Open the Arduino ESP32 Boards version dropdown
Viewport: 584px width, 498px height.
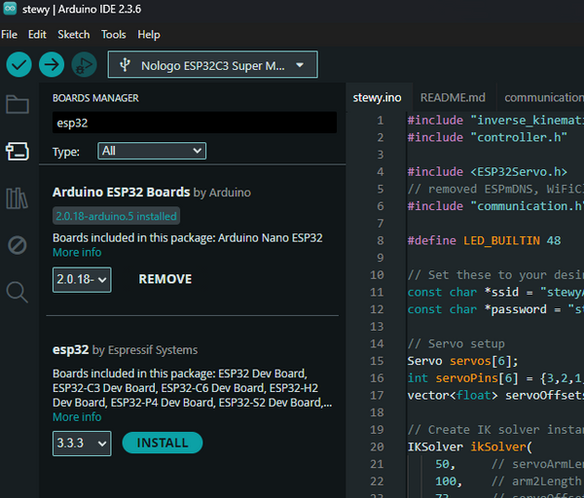82,279
